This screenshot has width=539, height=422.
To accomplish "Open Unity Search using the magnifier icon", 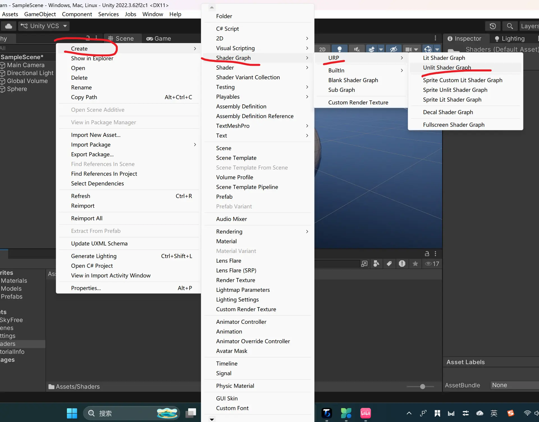I will [x=510, y=26].
